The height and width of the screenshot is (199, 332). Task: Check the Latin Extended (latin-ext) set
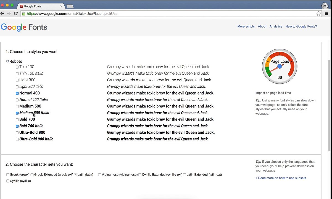tap(185, 175)
